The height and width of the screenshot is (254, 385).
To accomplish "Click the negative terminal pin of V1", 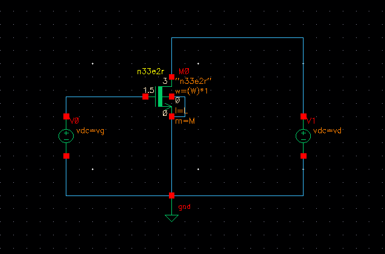I will 304,156.
